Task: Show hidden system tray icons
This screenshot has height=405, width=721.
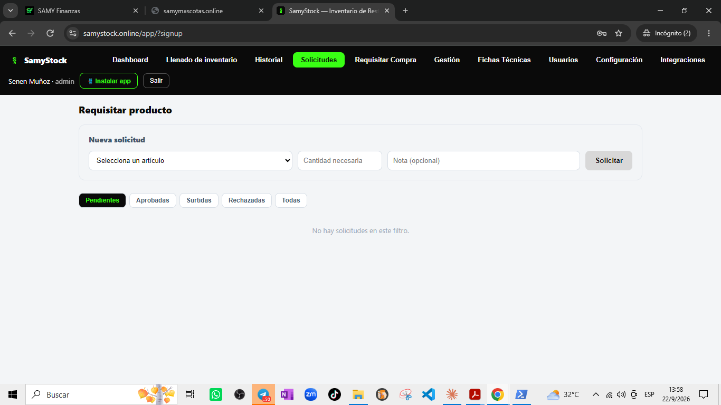Action: tap(596, 394)
